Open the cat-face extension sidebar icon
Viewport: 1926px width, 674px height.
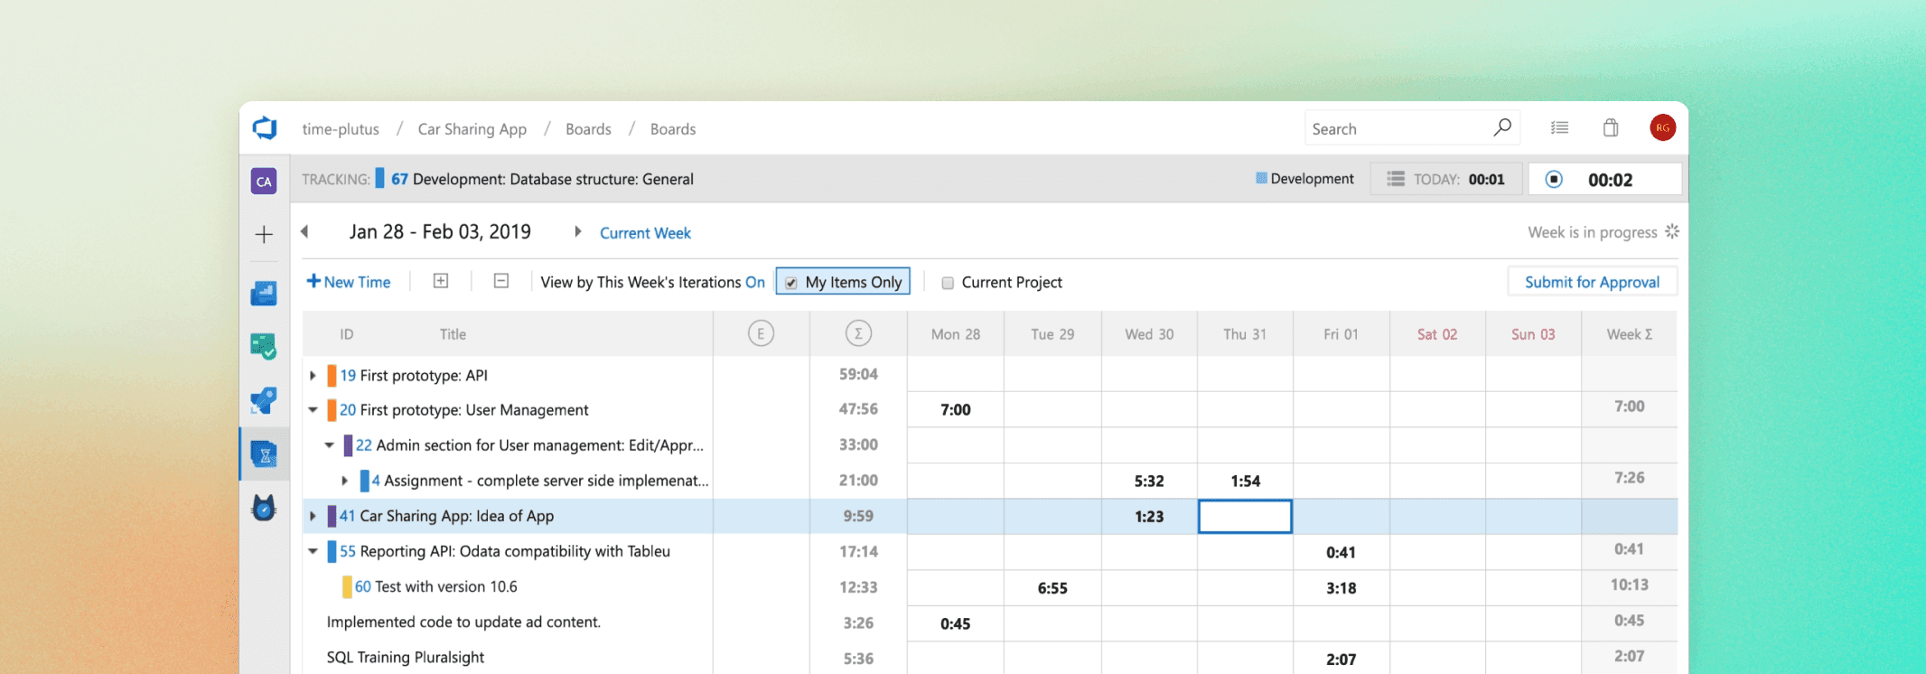click(264, 508)
